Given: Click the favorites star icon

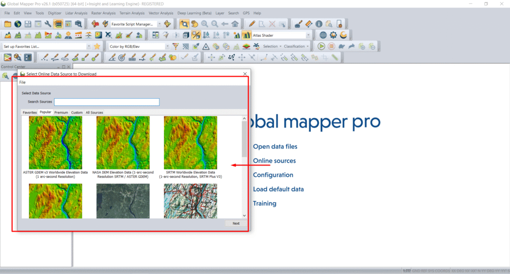Looking at the screenshot, I should point(97,46).
